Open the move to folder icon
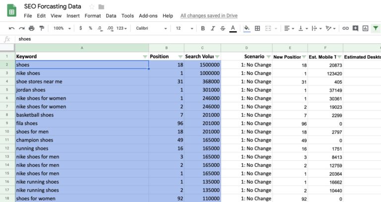This screenshot has height=202, width=381. (101, 7)
